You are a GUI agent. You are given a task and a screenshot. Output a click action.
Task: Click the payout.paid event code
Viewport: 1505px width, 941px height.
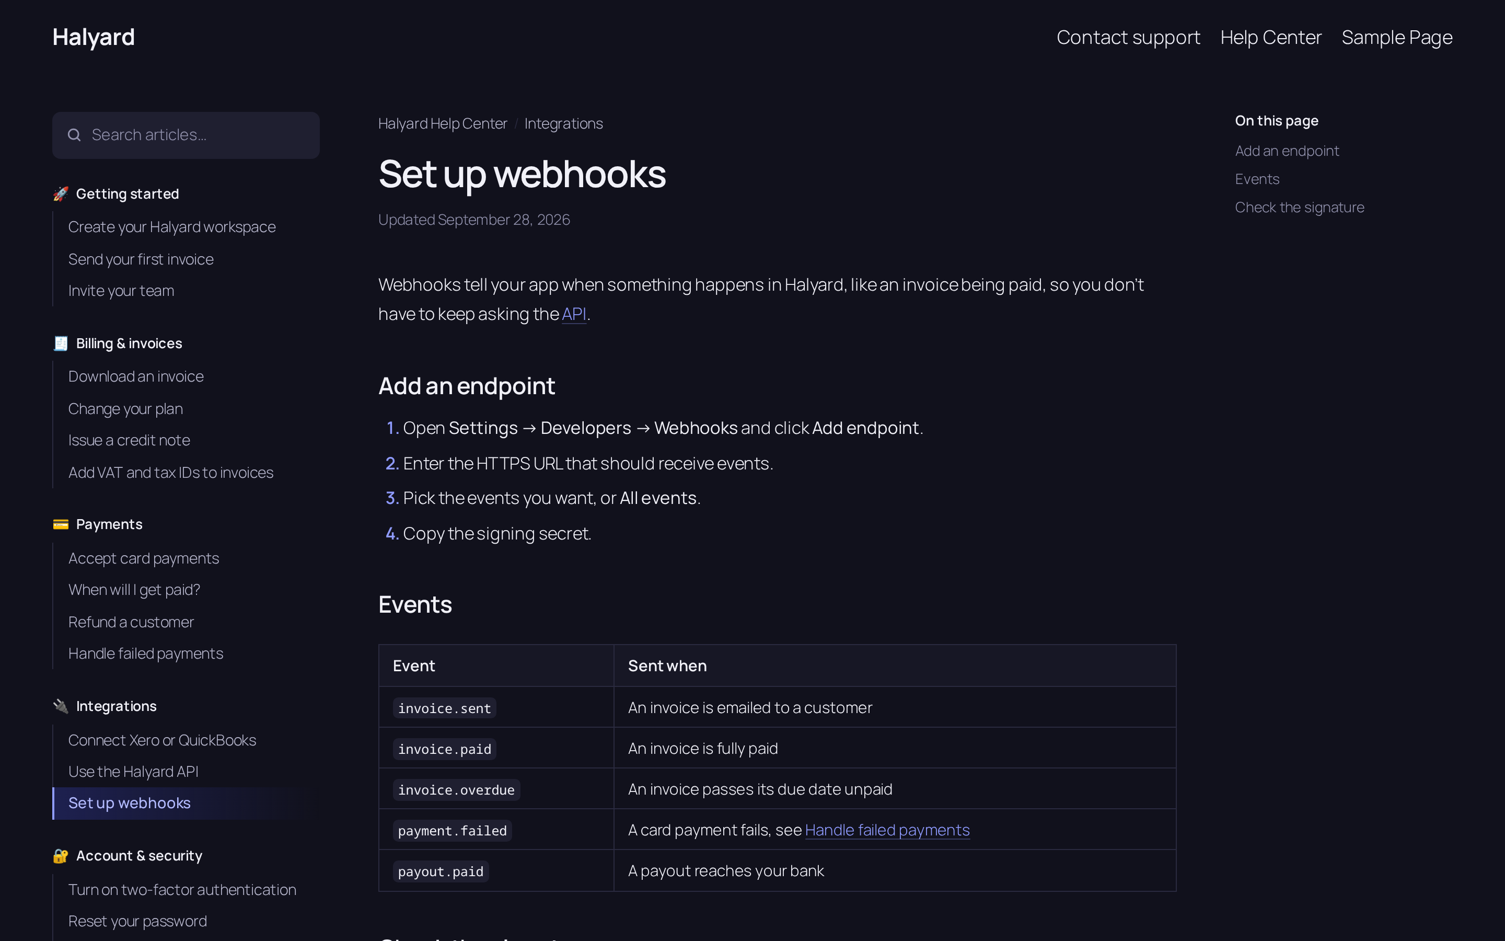click(x=441, y=872)
